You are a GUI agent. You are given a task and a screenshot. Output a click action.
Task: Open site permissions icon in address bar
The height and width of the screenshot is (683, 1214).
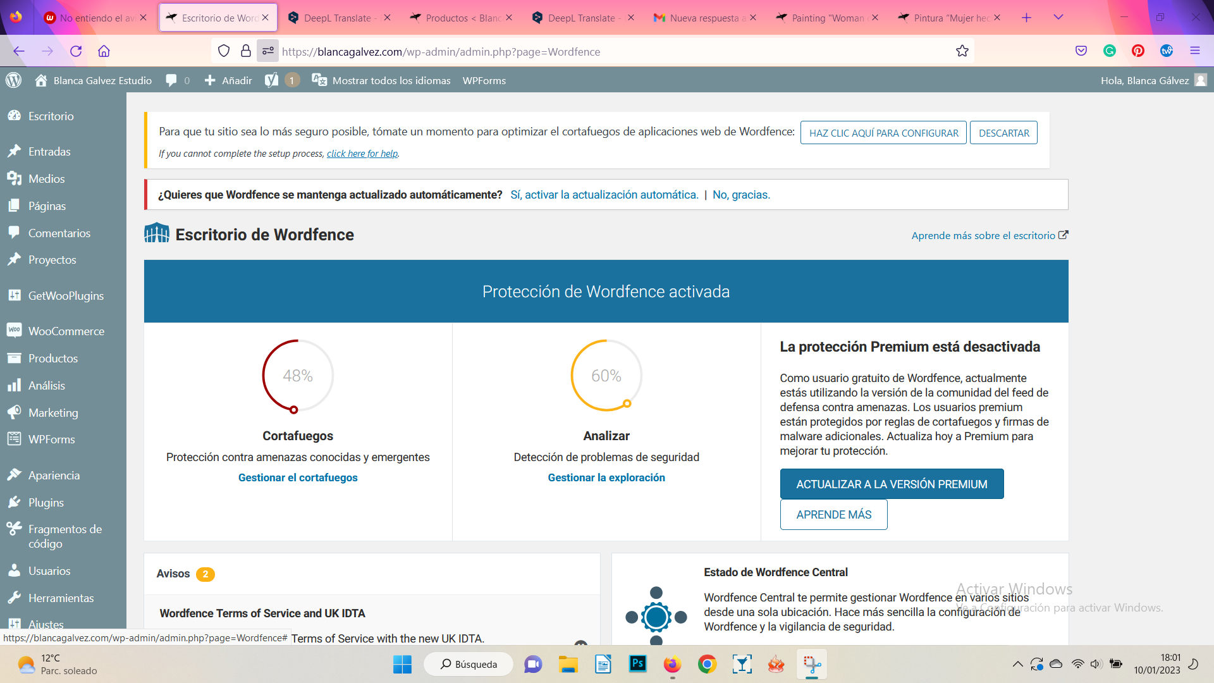(x=268, y=51)
